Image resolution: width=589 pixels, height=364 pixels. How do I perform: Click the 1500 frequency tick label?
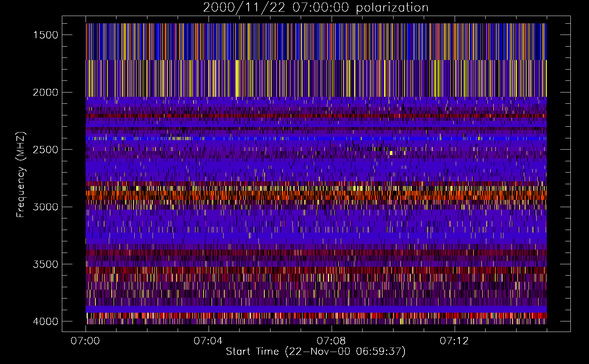pos(46,35)
